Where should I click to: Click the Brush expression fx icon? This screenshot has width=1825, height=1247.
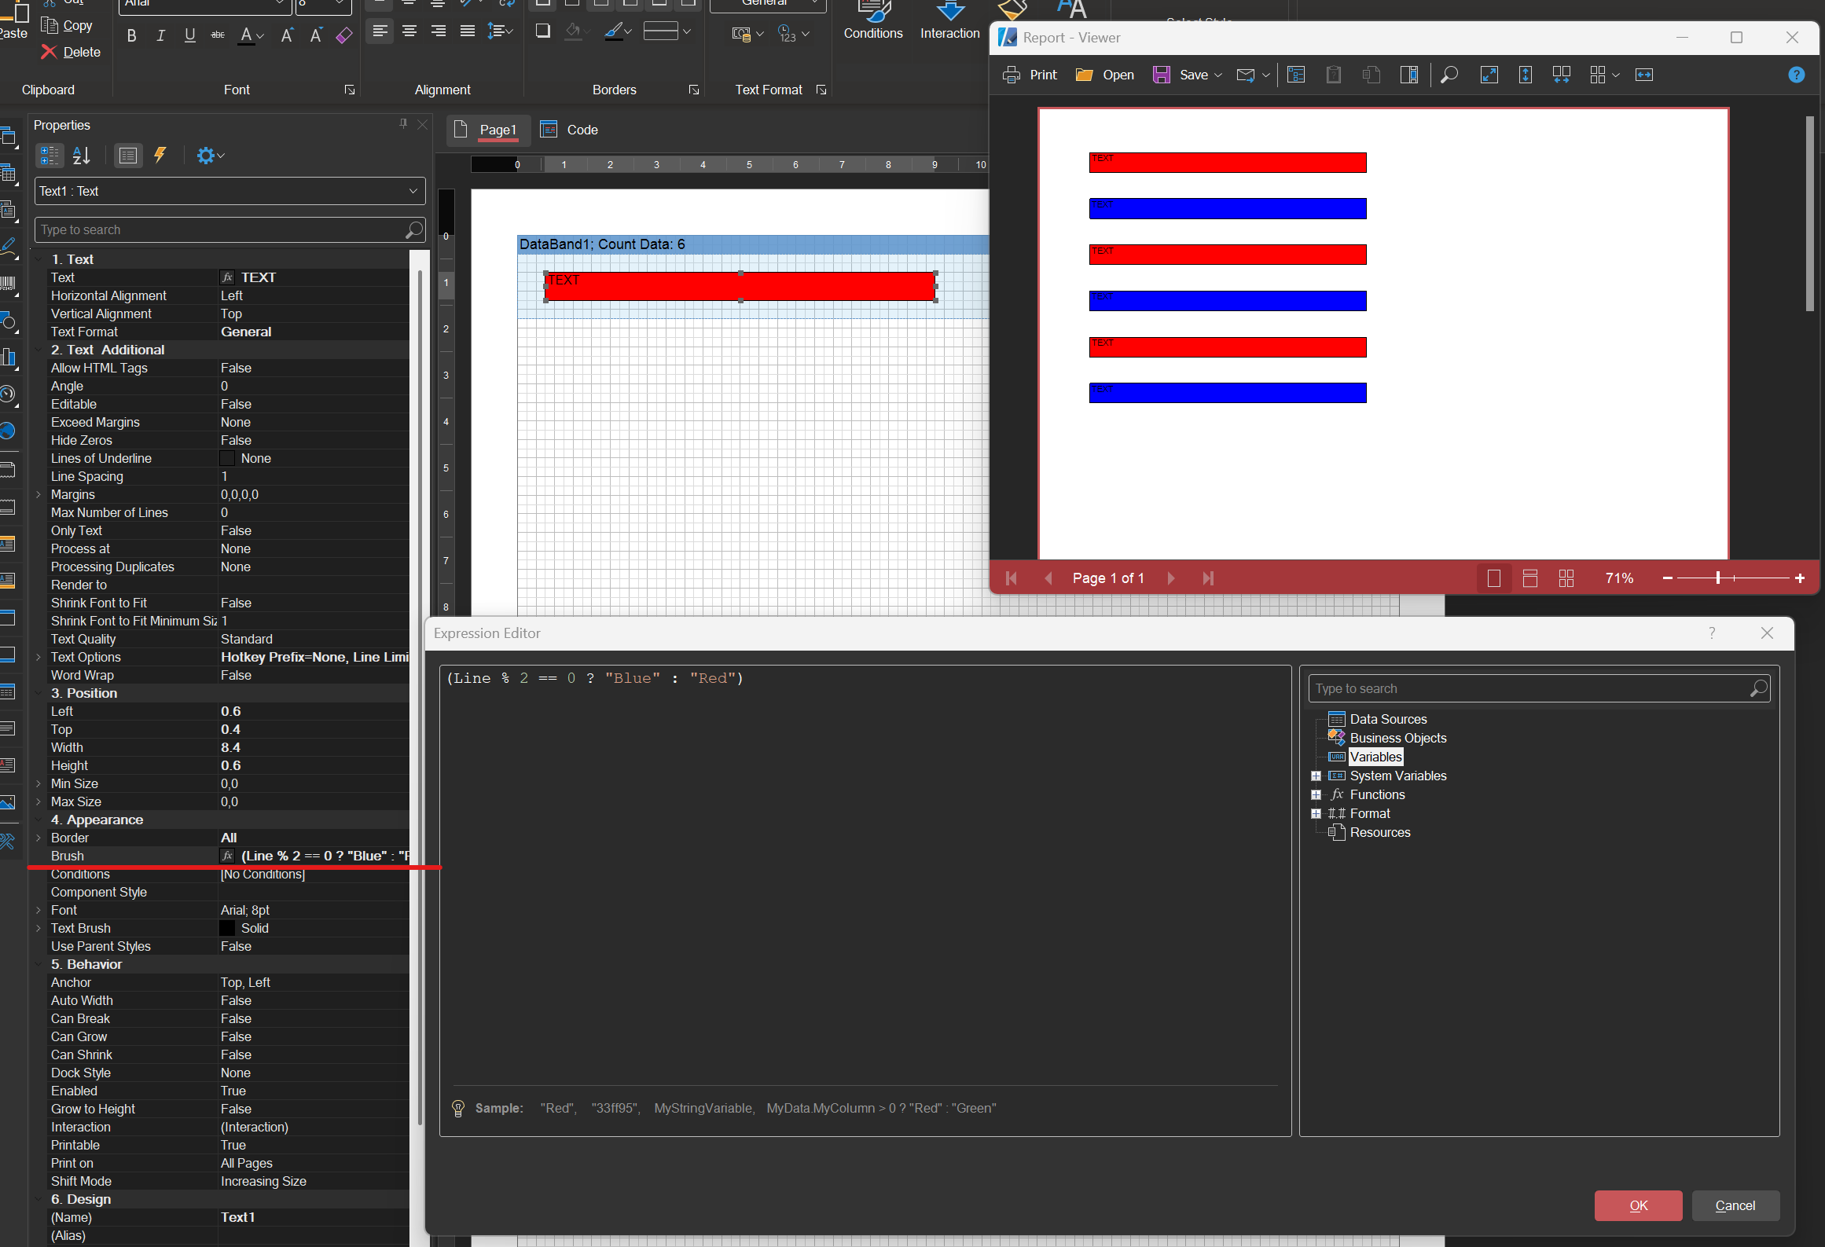pyautogui.click(x=227, y=856)
